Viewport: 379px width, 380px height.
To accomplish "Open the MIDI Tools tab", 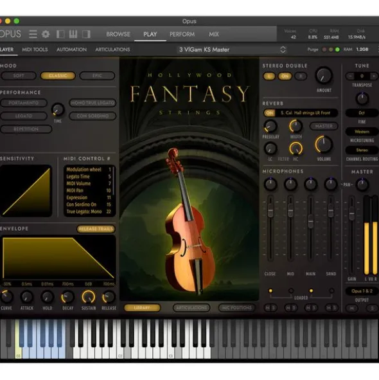I will pos(35,50).
